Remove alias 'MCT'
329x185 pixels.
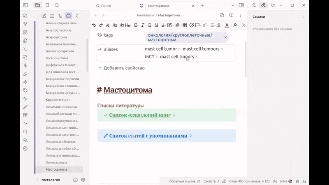157,57
